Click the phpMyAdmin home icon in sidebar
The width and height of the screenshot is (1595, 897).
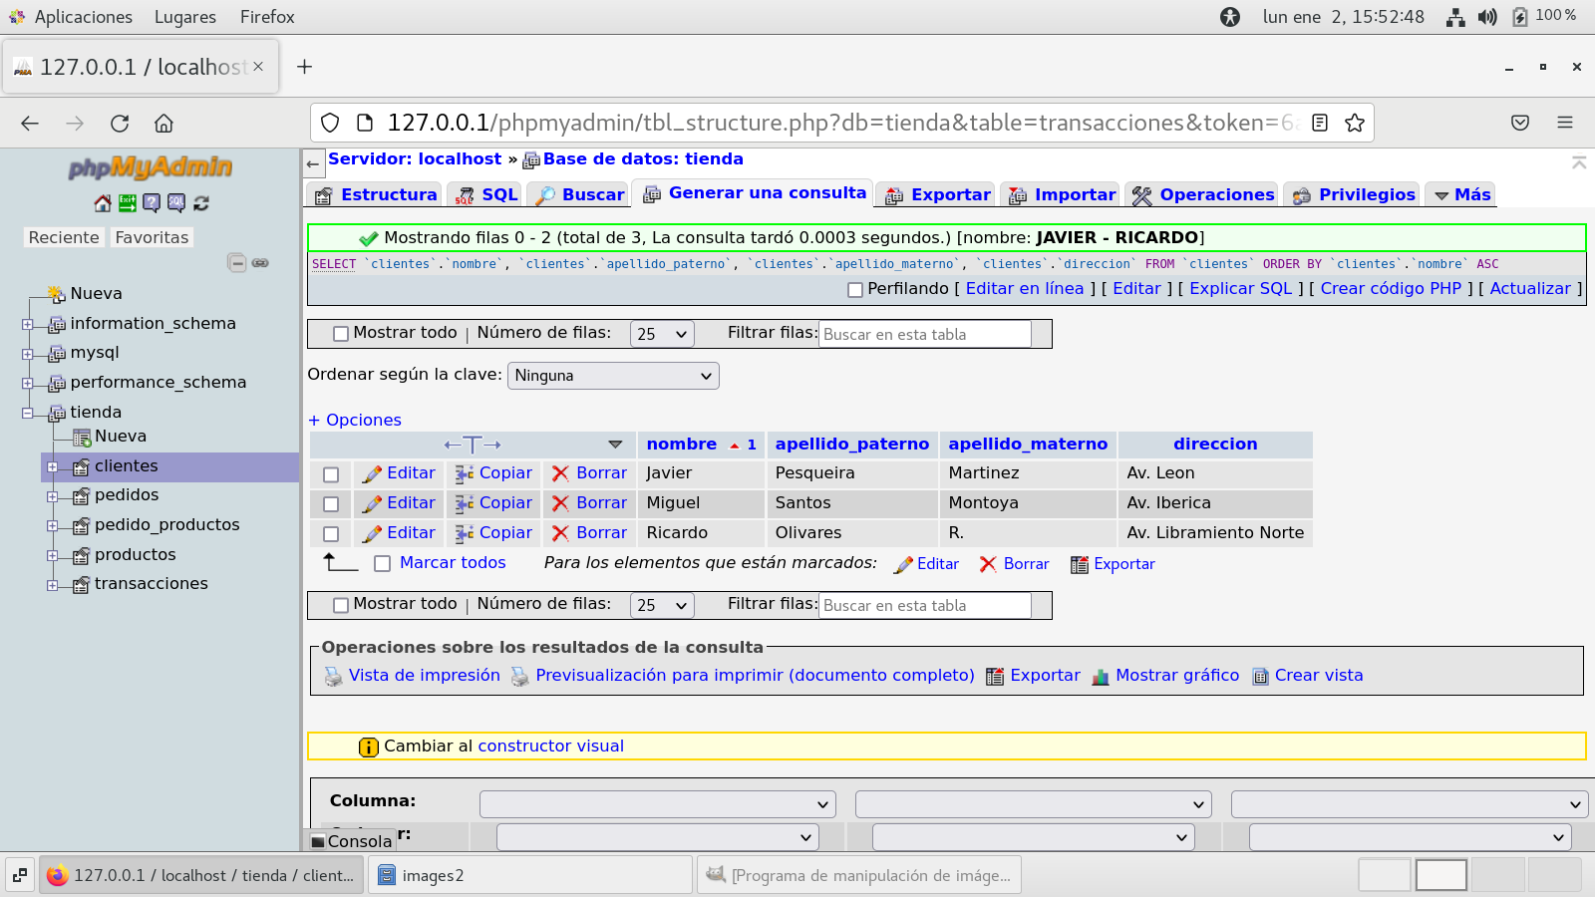(102, 203)
